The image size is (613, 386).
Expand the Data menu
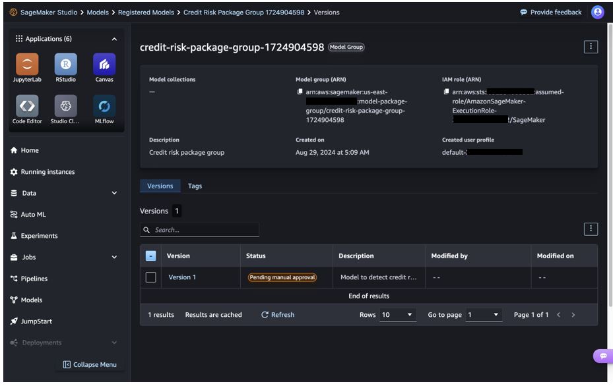tap(114, 193)
